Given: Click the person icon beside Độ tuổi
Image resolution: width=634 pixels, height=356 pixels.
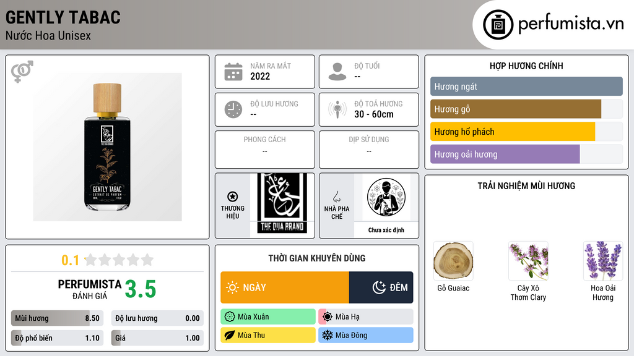Looking at the screenshot, I should 337,72.
